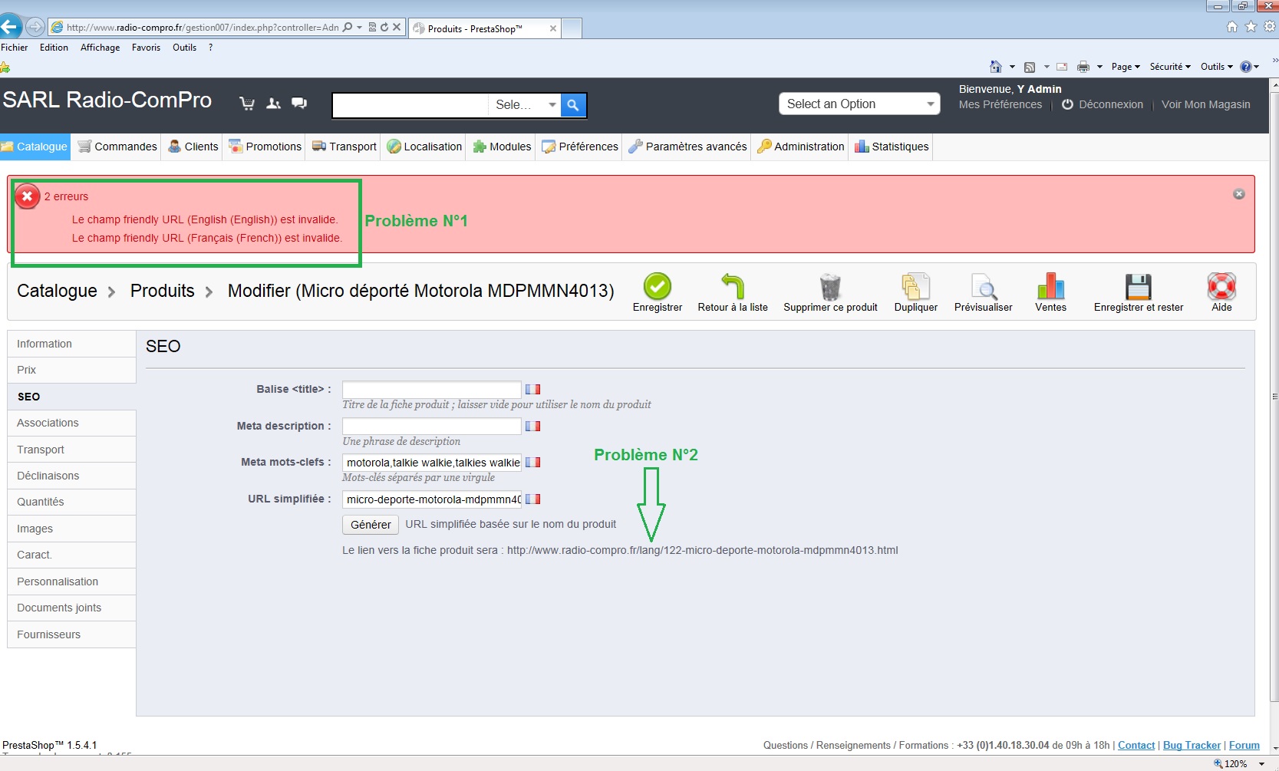Click the Prévisualiser magnifier icon
This screenshot has width=1279, height=771.
984,286
